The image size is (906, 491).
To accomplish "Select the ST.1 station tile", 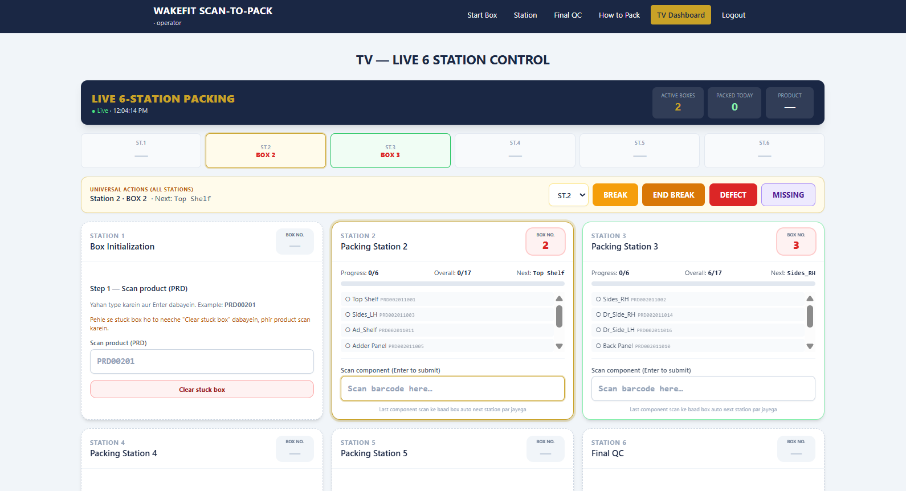I will pos(141,150).
